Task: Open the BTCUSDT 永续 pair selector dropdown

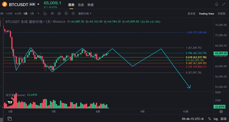Action: click(38, 4)
